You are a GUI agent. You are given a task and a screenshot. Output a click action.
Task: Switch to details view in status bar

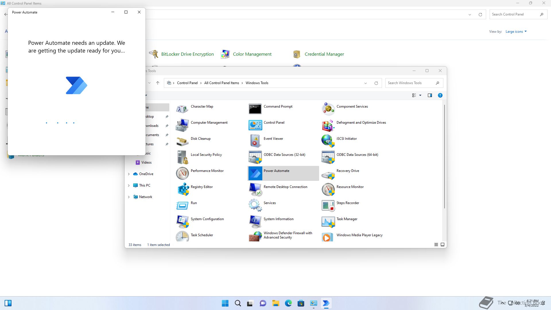coord(436,245)
